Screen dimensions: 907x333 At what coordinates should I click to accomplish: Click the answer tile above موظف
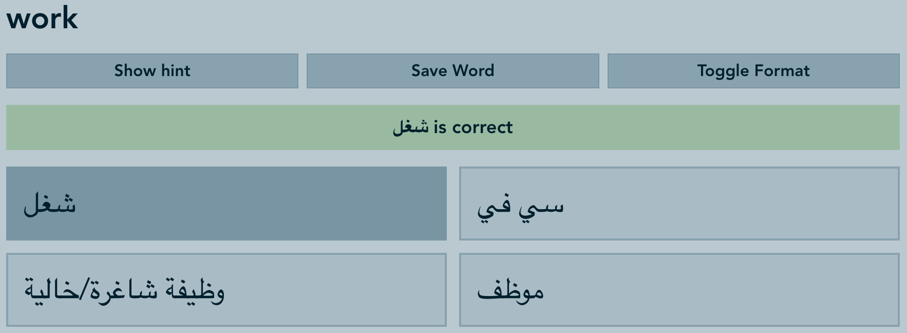(679, 203)
